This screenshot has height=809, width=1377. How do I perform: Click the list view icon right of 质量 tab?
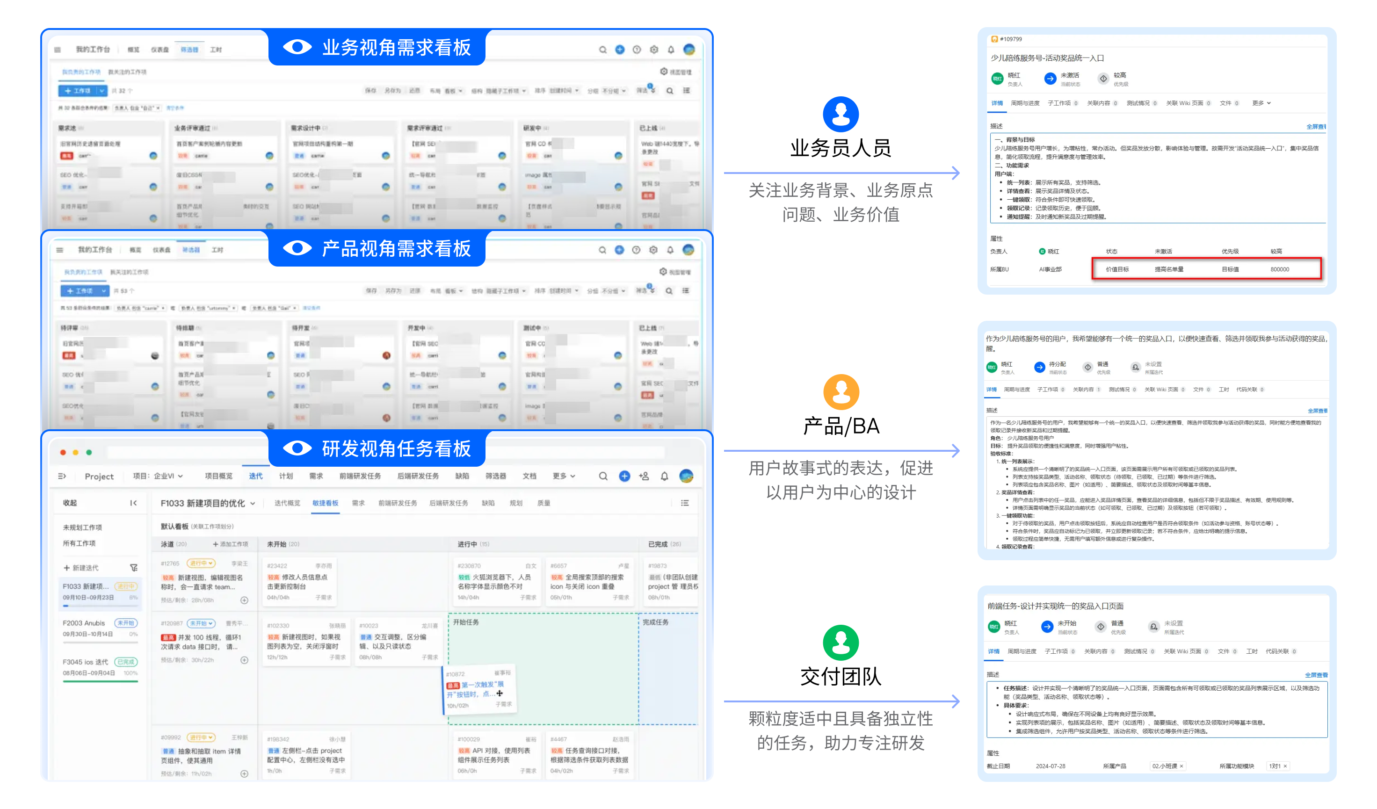pos(685,503)
